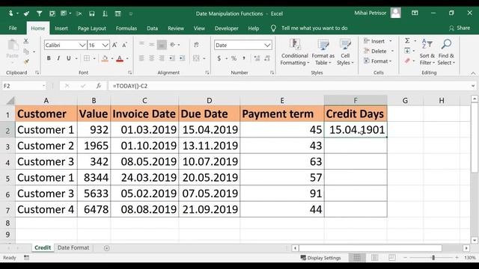Image resolution: width=479 pixels, height=269 pixels.
Task: Apply the Fill Color bucket
Action: 105,58
